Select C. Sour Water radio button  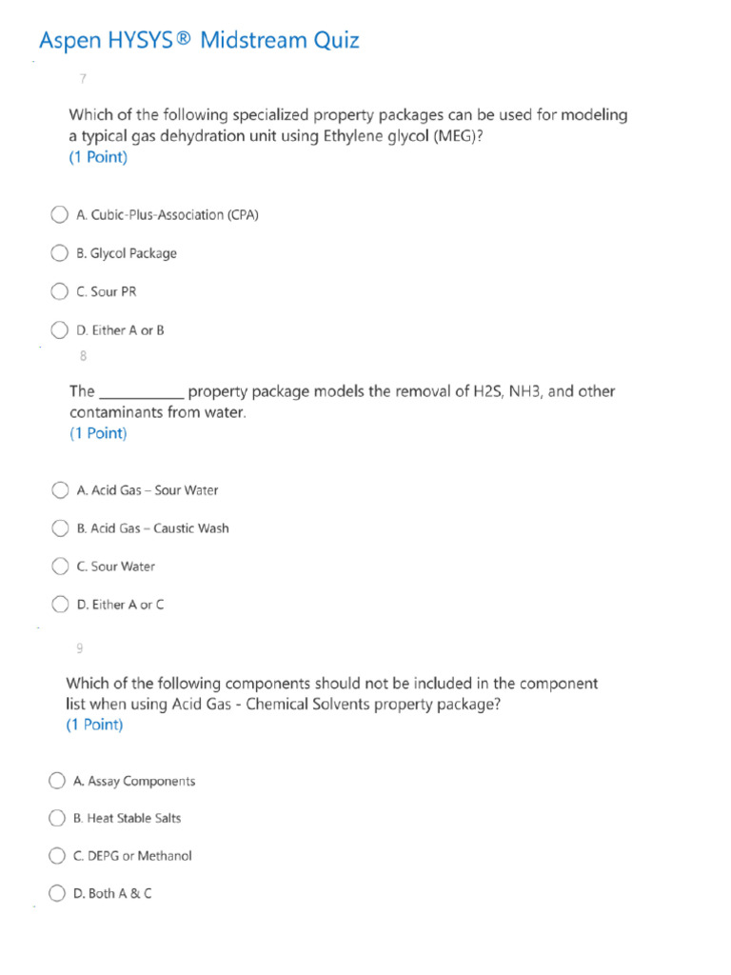coord(60,567)
